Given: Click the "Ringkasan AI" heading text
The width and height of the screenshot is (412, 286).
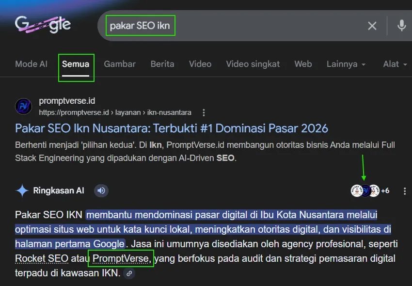Looking at the screenshot, I should click(x=59, y=191).
